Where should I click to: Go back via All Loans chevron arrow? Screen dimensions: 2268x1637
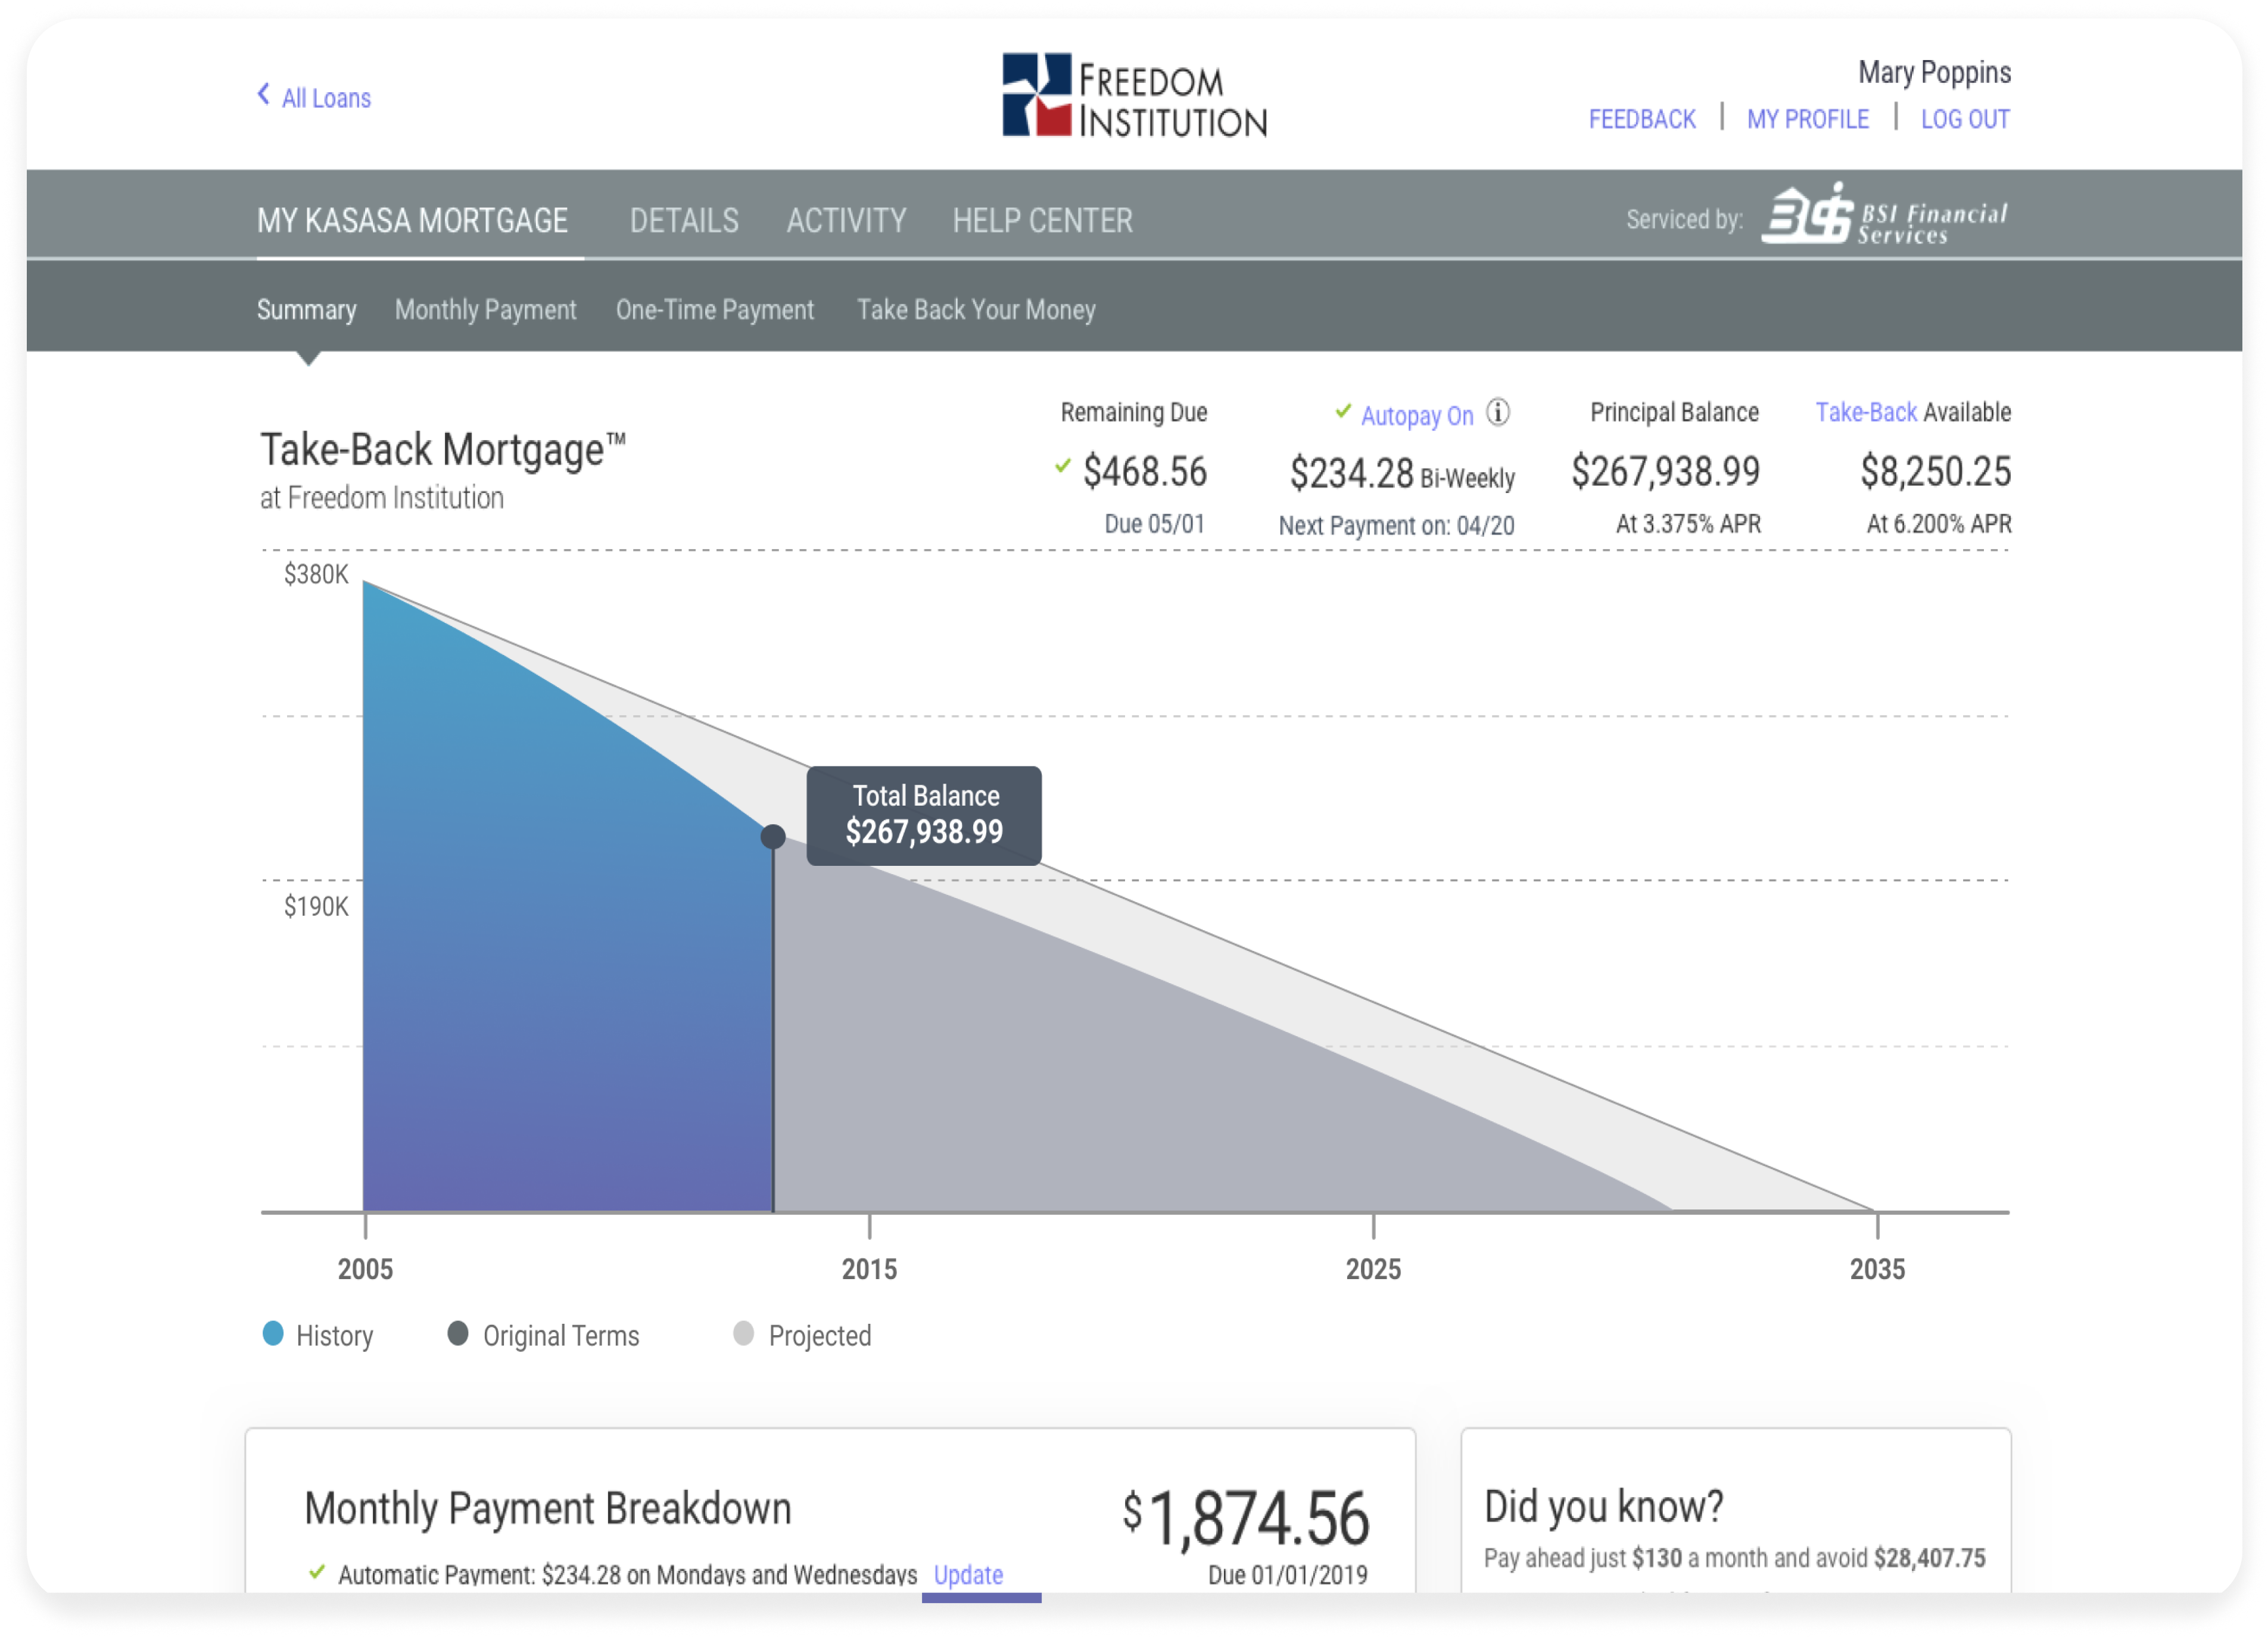coord(264,94)
